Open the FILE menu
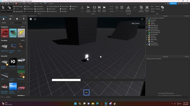190x106 pixels. (x=2, y=4)
